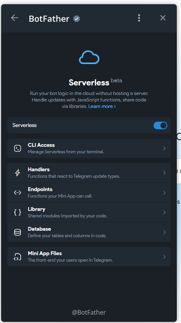Click 'Manage Serverless from your terminal.' text
Viewport: 181px width, 323px height.
pyautogui.click(x=66, y=152)
